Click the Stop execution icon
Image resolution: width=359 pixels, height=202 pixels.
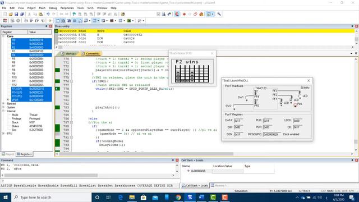[x=18, y=21]
